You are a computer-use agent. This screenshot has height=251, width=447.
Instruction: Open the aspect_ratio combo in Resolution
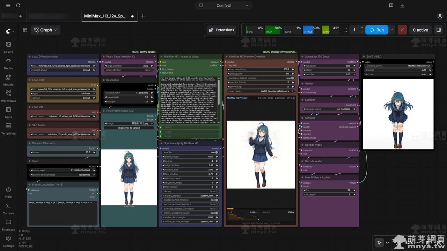coord(129,93)
